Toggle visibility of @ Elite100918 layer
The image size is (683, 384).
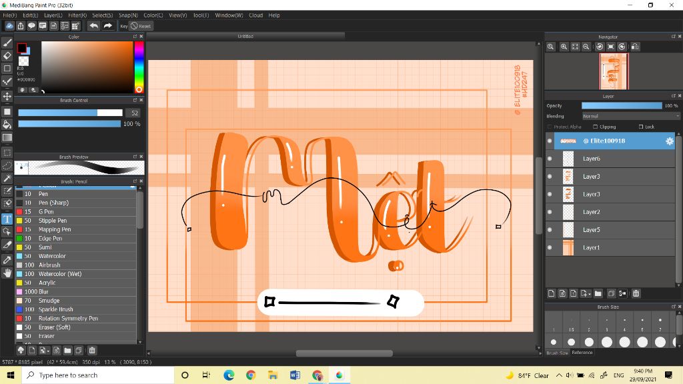point(550,141)
